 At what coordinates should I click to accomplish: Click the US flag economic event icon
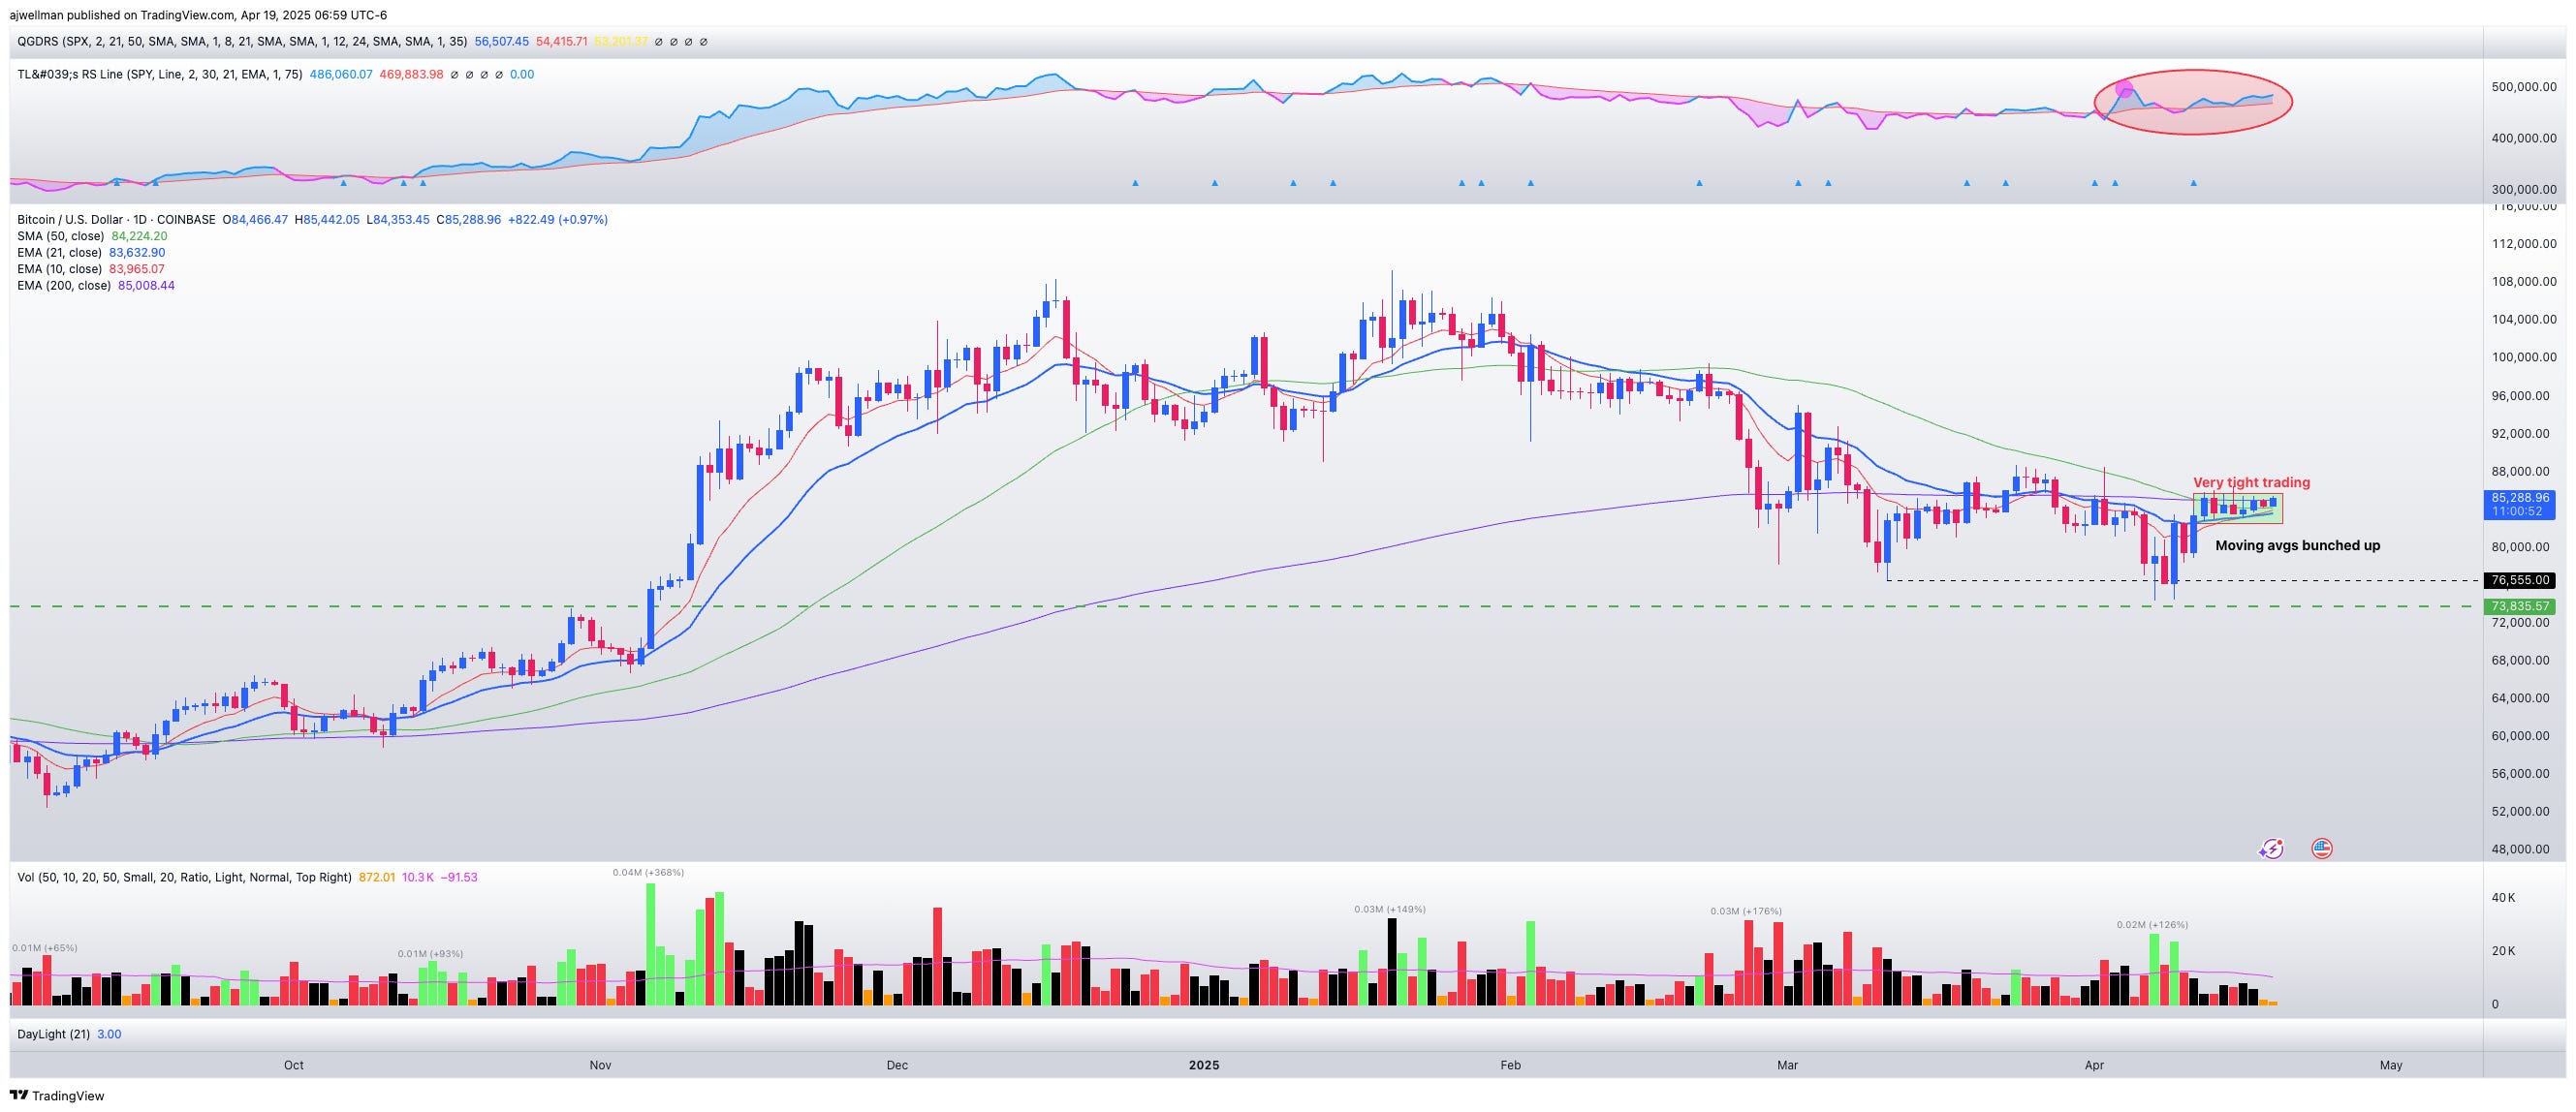[2321, 849]
